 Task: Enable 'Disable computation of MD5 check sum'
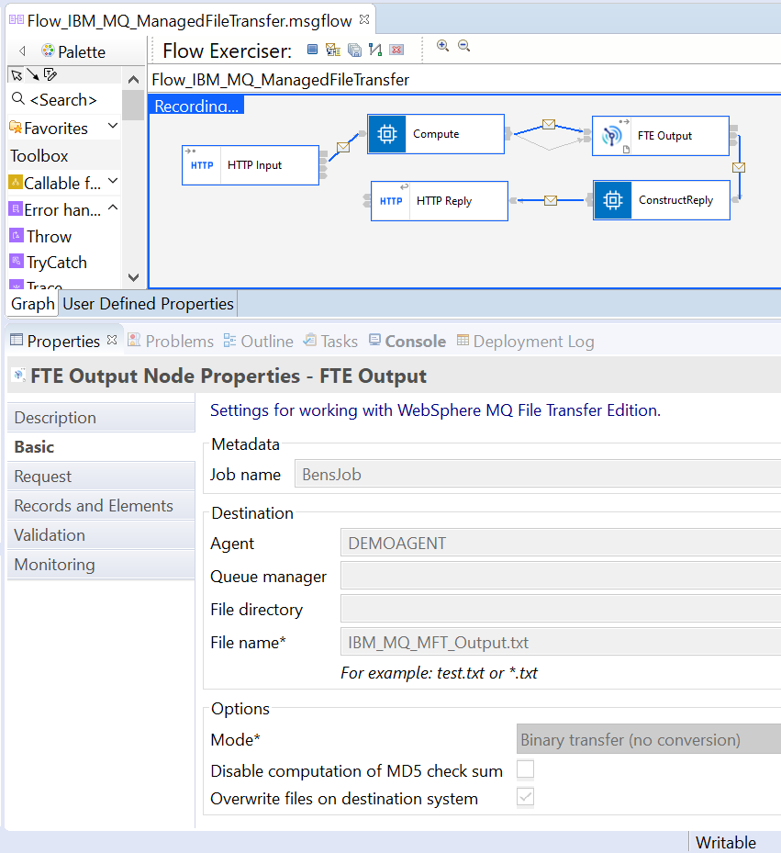525,769
